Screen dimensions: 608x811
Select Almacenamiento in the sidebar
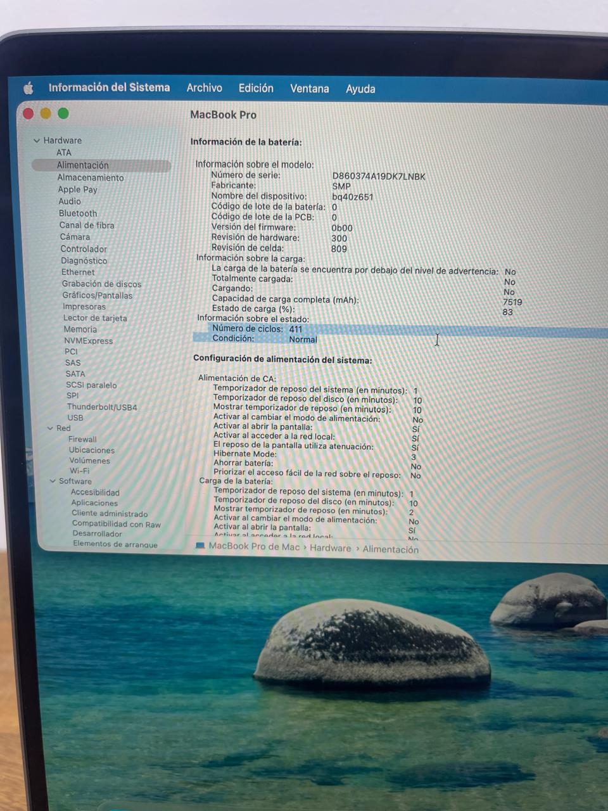point(91,177)
